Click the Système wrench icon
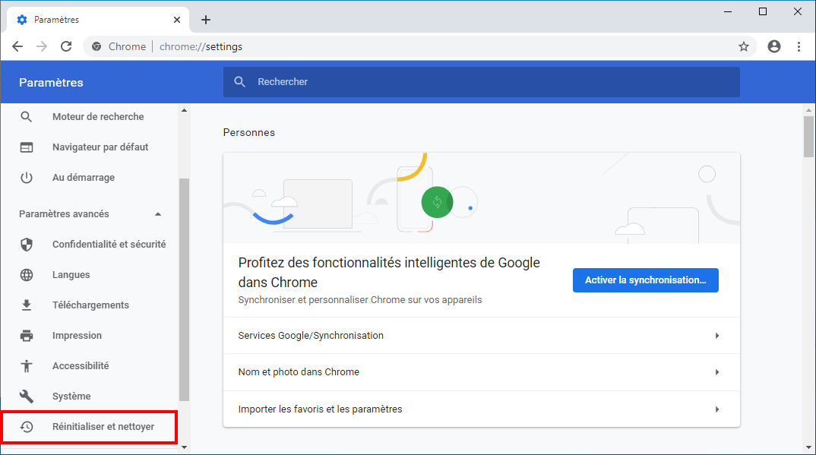 27,397
